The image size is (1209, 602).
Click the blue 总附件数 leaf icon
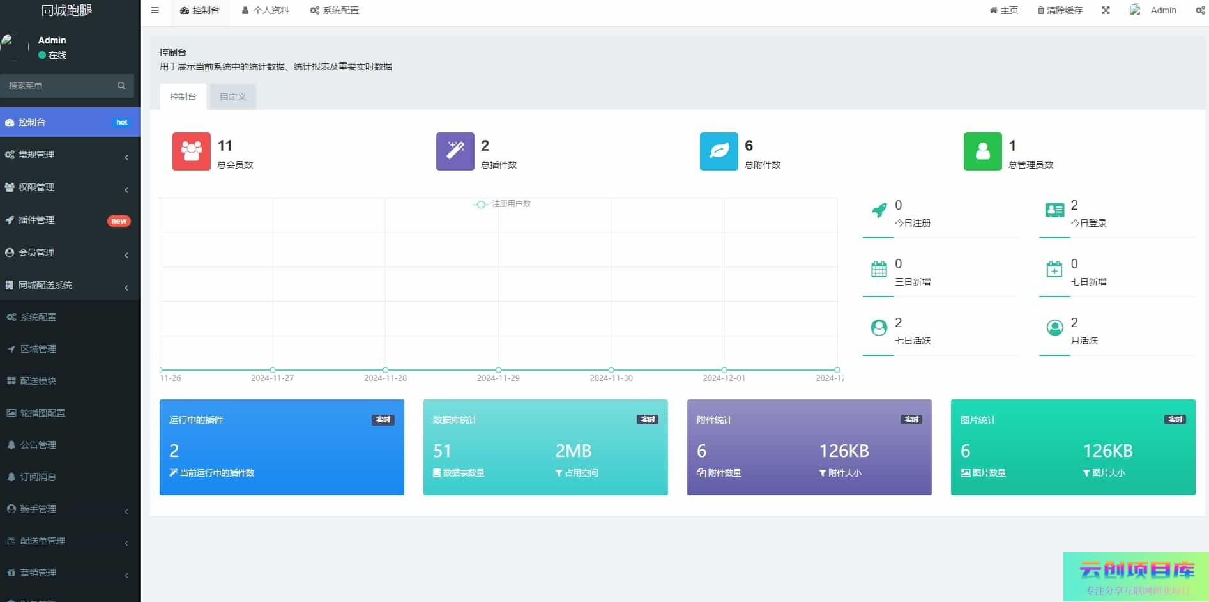pos(719,151)
